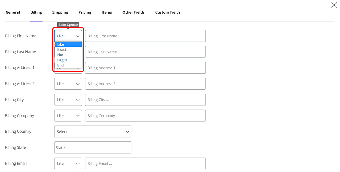Viewport: 340px width, 172px height.
Task: Expand the Billing Company operator dropdown
Action: coord(68,116)
